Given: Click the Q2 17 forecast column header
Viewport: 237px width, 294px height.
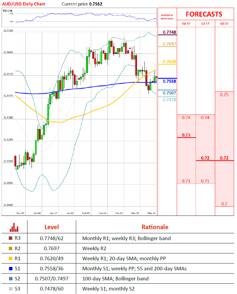Looking at the screenshot, I should click(205, 24).
